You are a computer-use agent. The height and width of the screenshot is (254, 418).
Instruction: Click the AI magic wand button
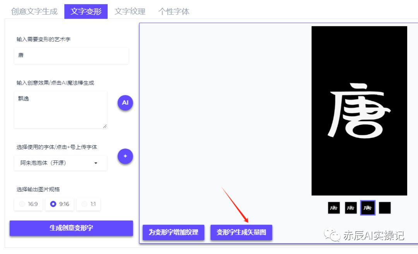125,103
